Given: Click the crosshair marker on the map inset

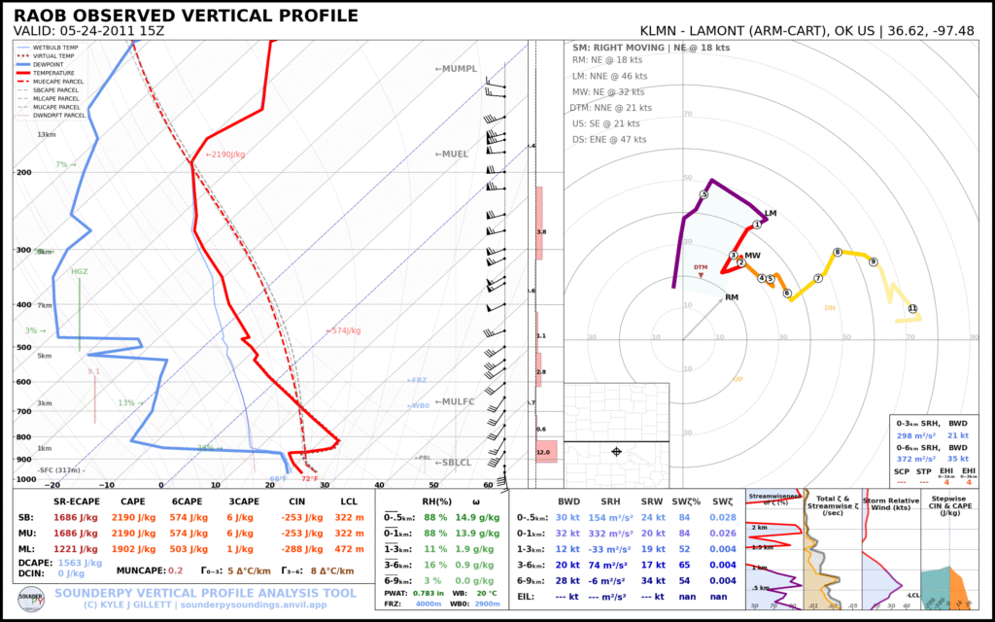Looking at the screenshot, I should (x=617, y=450).
